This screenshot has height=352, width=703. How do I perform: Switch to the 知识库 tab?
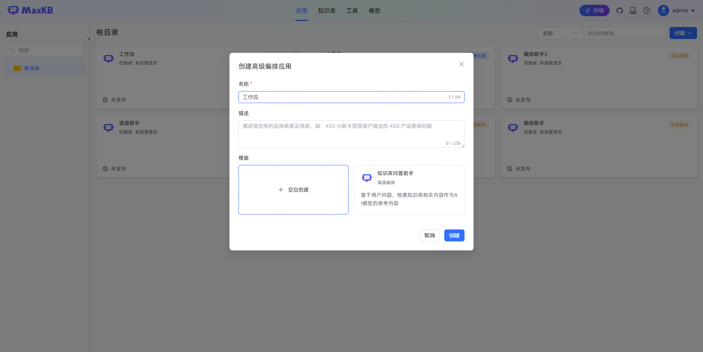tap(327, 10)
